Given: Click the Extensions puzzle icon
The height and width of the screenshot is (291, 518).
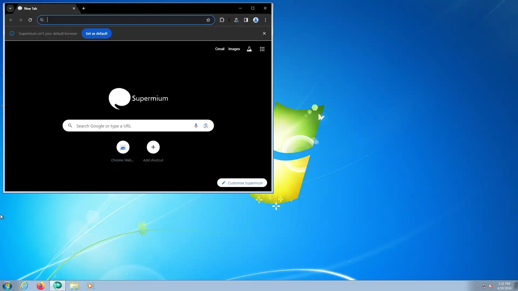Looking at the screenshot, I should click(222, 20).
